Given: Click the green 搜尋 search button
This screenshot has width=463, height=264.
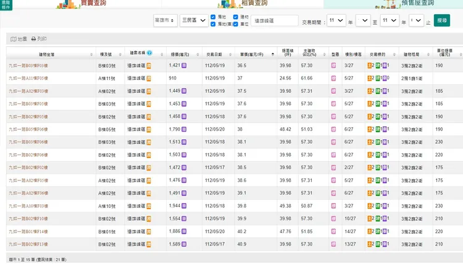Looking at the screenshot, I should (442, 20).
